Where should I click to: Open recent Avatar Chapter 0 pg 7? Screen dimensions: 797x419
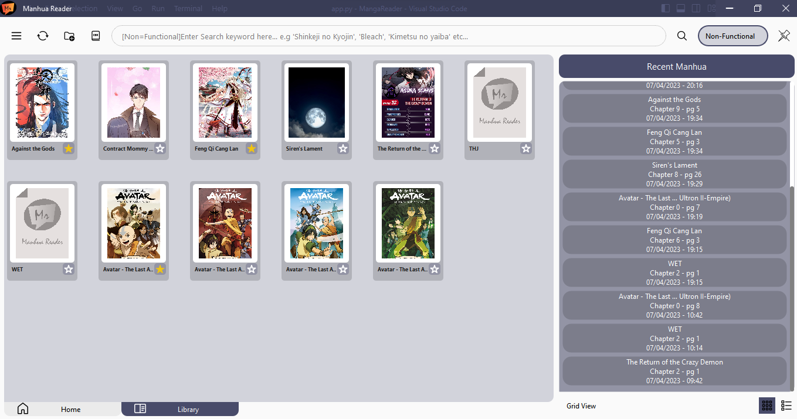(x=674, y=207)
